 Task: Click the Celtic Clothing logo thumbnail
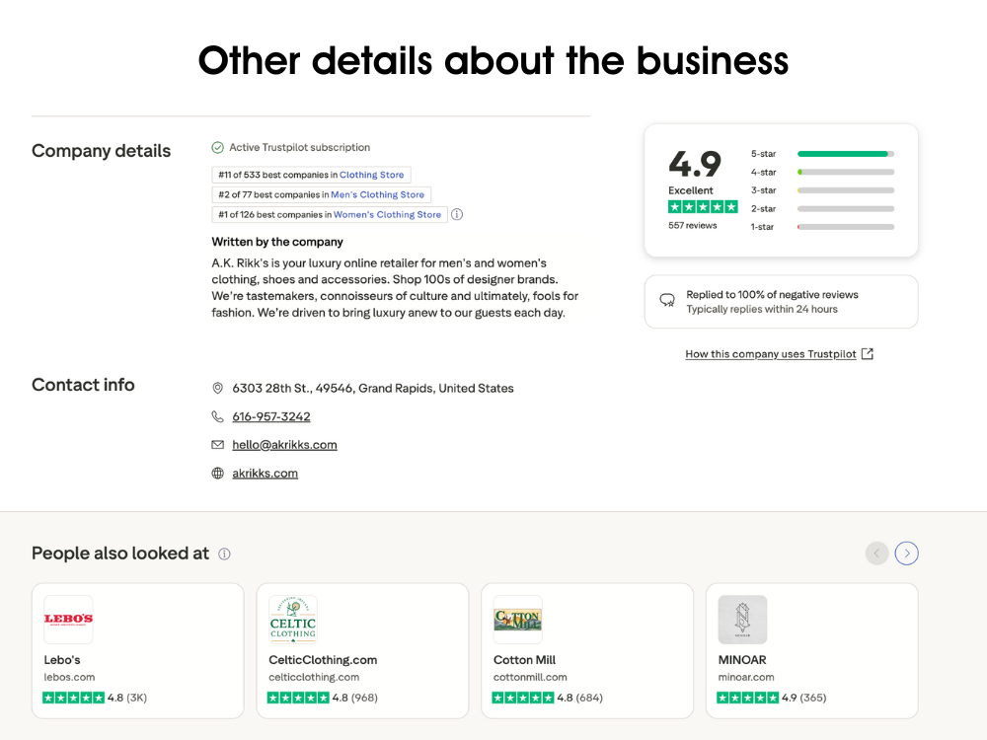coord(293,620)
